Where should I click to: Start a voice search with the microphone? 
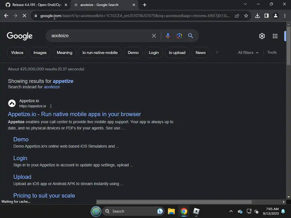[168, 35]
